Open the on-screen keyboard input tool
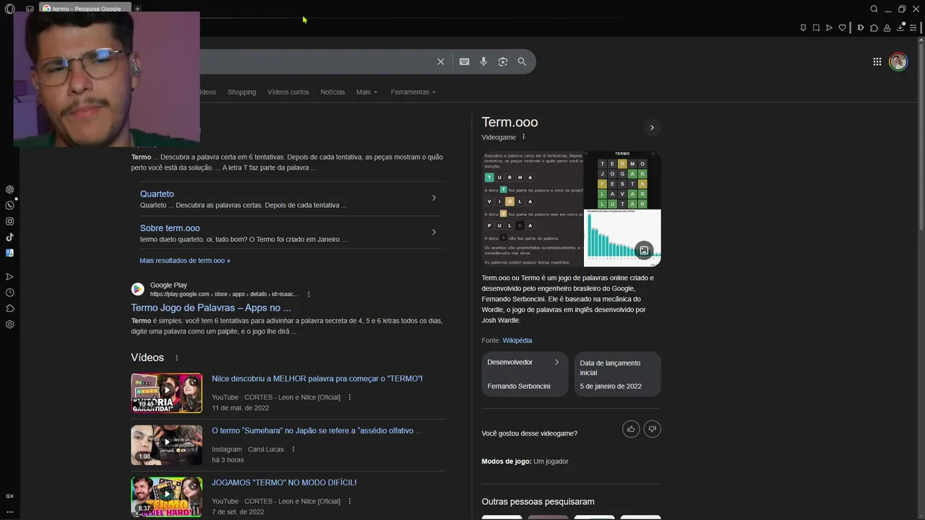 (x=465, y=61)
